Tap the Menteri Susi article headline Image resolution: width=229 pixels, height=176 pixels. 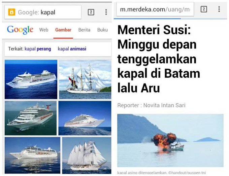(x=159, y=59)
